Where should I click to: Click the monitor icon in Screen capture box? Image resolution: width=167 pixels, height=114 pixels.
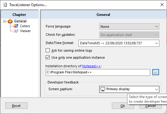click(103, 89)
